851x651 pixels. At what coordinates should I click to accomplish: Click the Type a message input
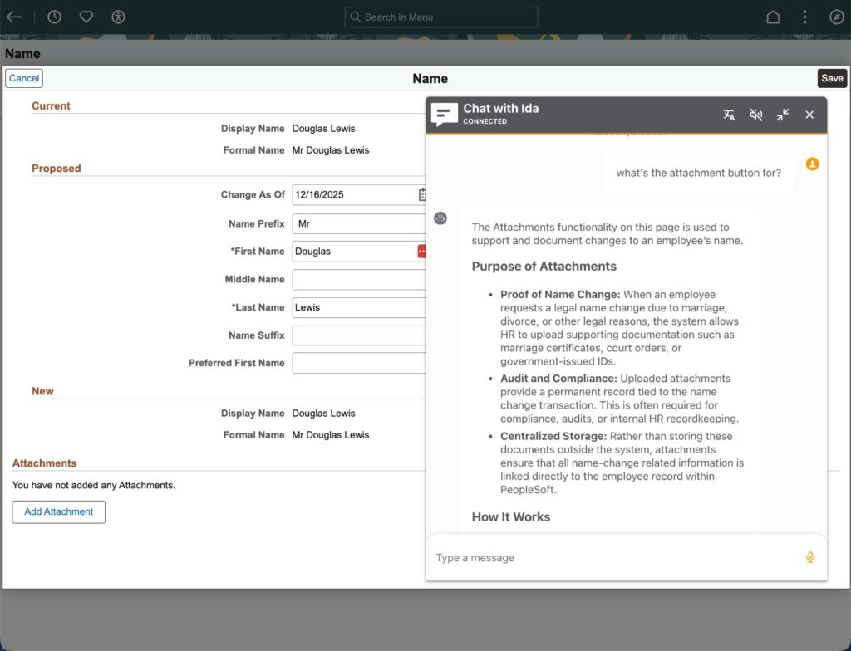pos(615,557)
